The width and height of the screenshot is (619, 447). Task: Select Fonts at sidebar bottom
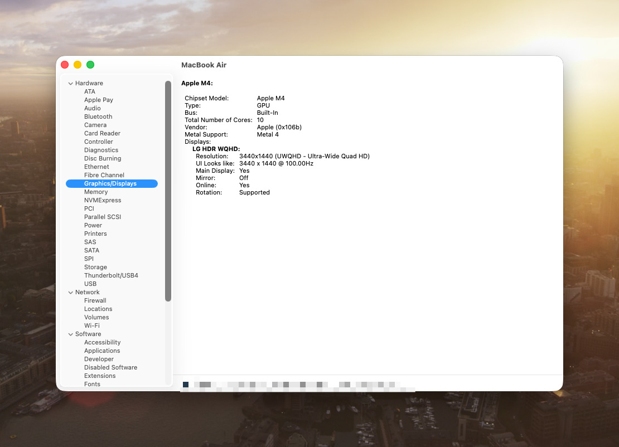(x=93, y=384)
